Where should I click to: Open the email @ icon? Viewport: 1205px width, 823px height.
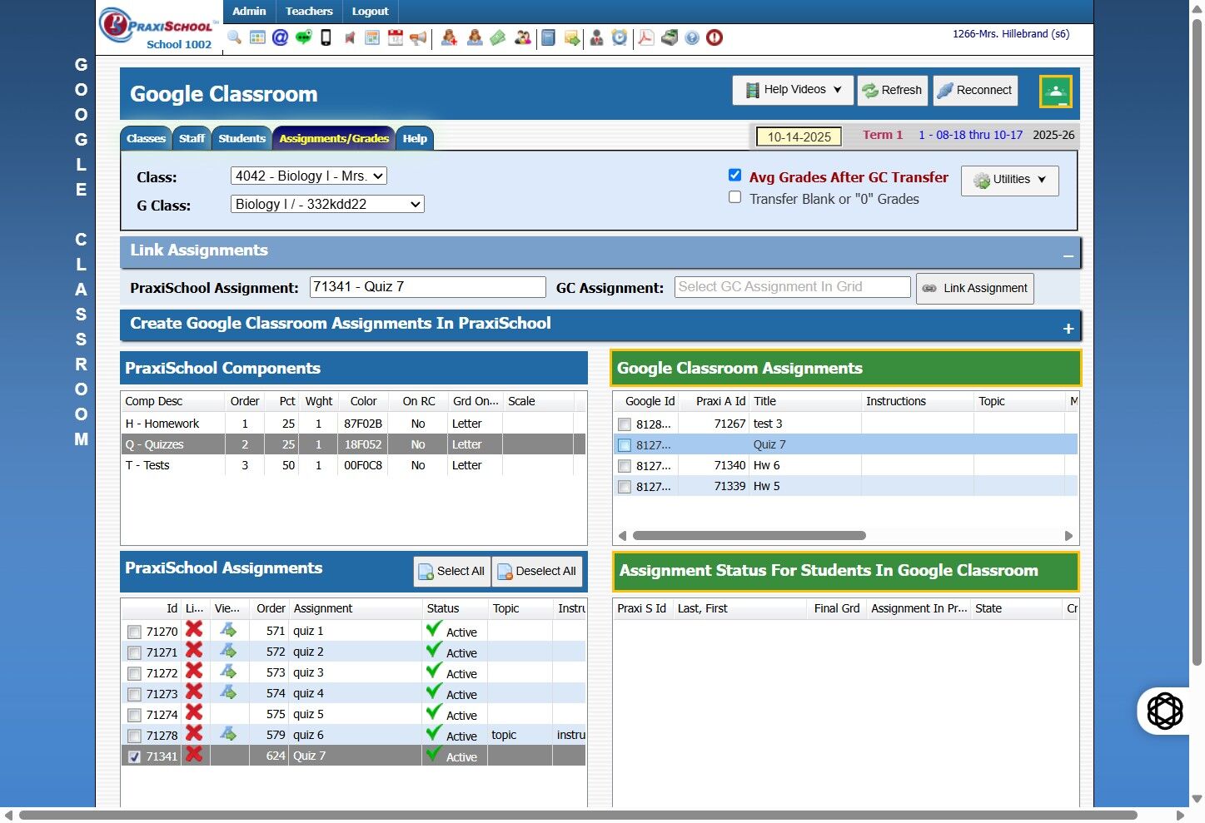point(280,37)
